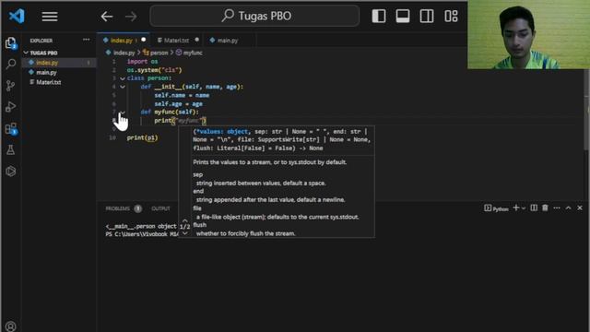The height and width of the screenshot is (332, 590).
Task: Open the Source Control view icon
Action: (11, 86)
